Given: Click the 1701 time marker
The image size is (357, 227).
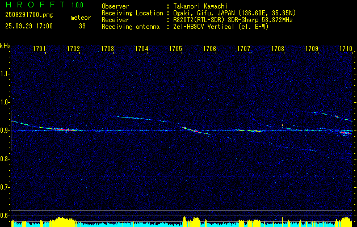Looking at the screenshot, I should (39, 49).
